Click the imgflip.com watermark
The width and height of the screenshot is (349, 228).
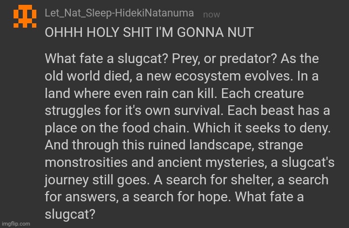(x=16, y=224)
